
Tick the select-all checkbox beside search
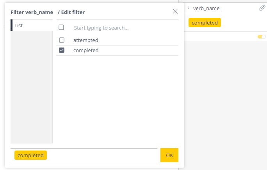61,27
